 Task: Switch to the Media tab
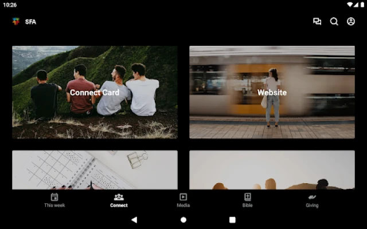pos(183,200)
